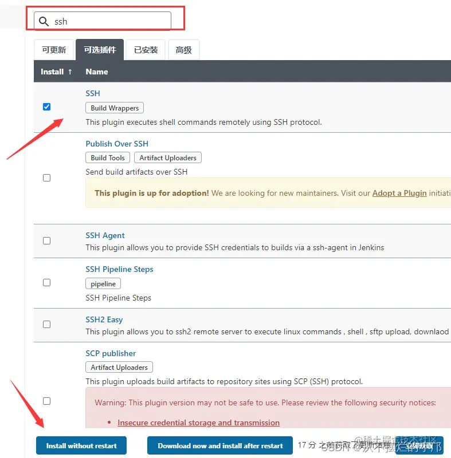
Task: Click the SSH plugin description text
Action: (203, 122)
